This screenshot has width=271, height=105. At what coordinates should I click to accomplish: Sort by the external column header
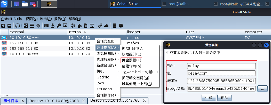coord(38,32)
